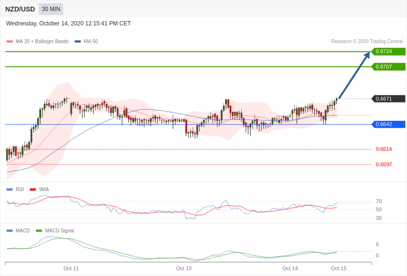The height and width of the screenshot is (276, 407).
Task: Click the 30 MIN timeframe badge
Action: pyautogui.click(x=51, y=9)
